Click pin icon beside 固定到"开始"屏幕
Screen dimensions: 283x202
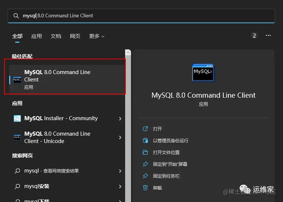pos(145,164)
